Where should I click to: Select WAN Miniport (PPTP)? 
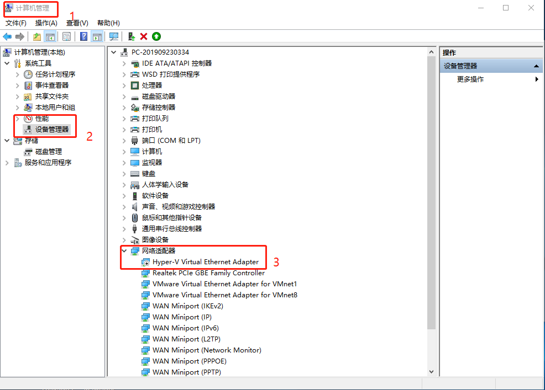(187, 372)
